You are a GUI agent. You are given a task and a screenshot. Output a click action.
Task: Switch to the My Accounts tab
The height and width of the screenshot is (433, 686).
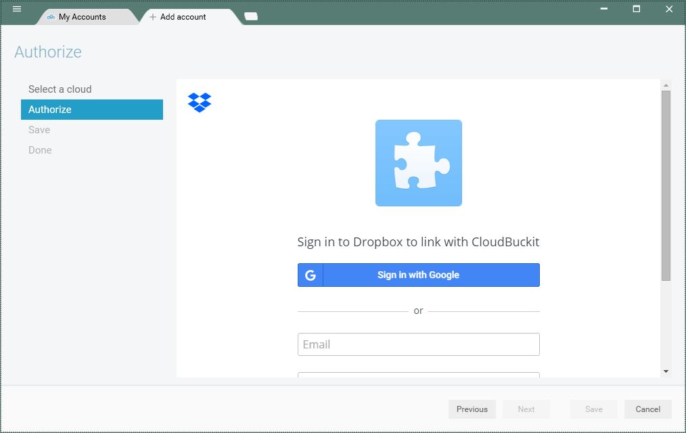(x=87, y=17)
